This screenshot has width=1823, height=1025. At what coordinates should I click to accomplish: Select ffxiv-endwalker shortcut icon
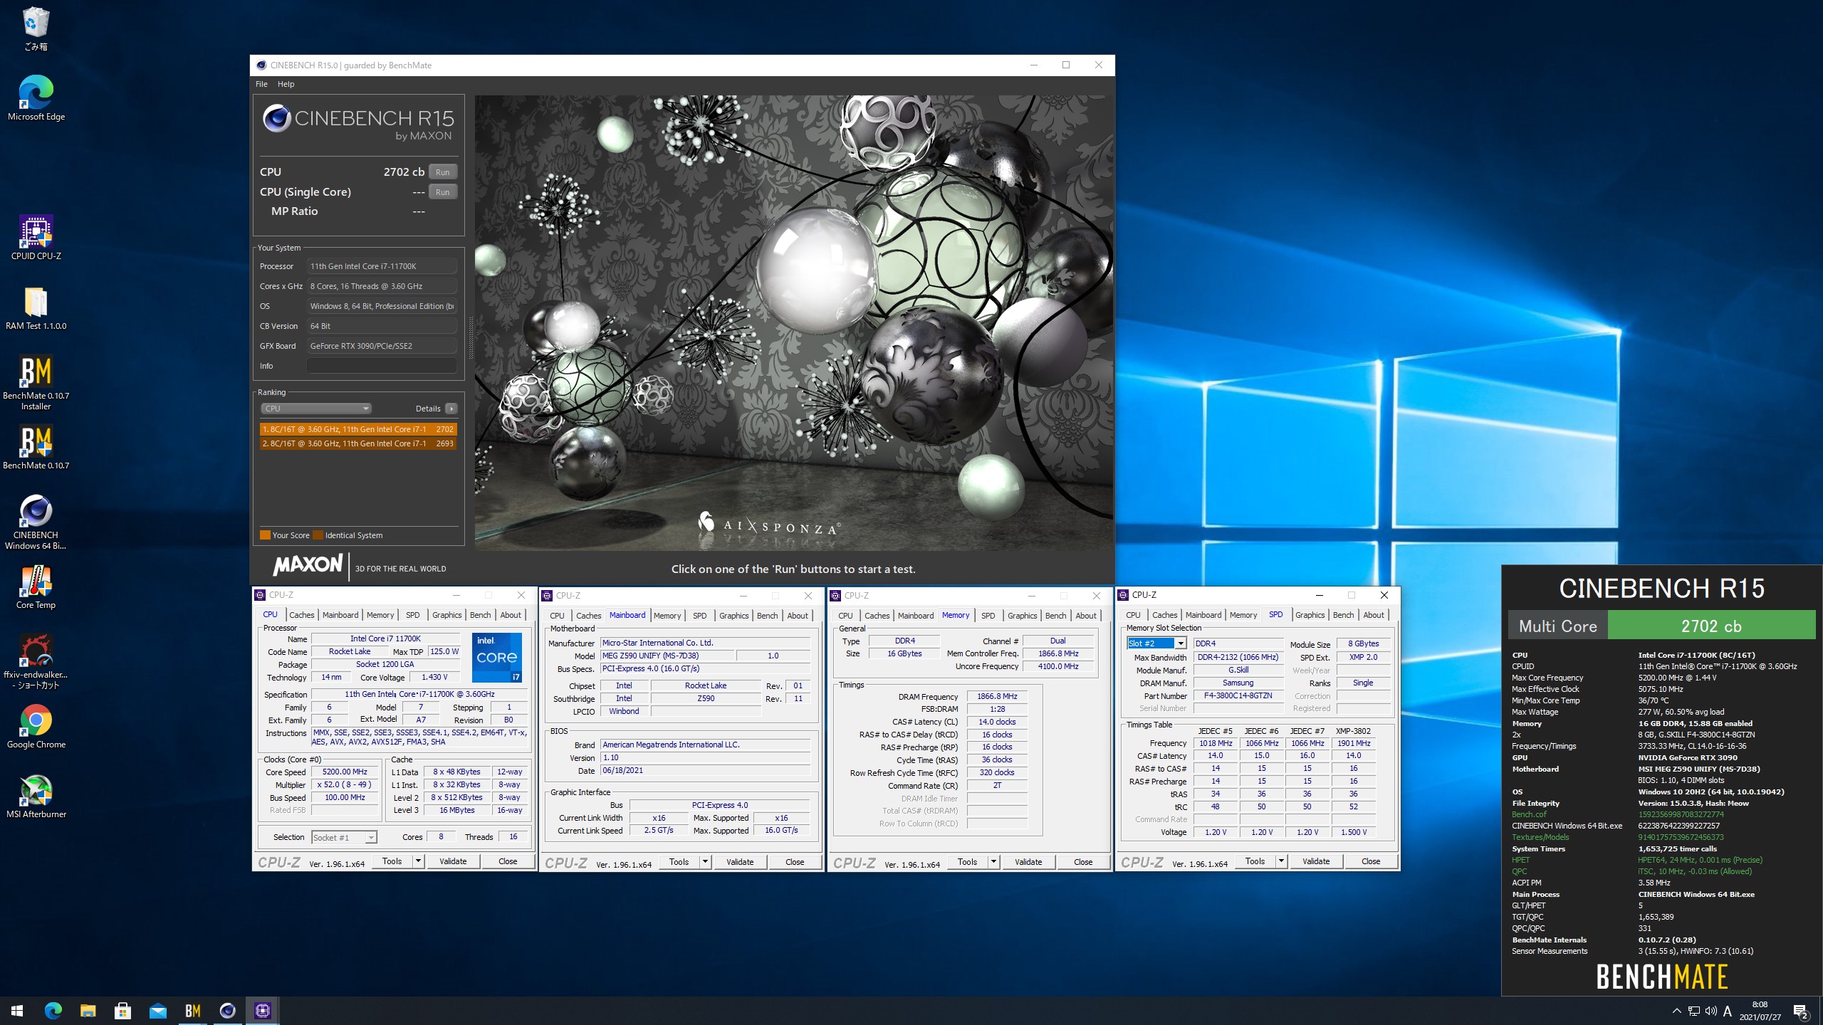tap(36, 661)
